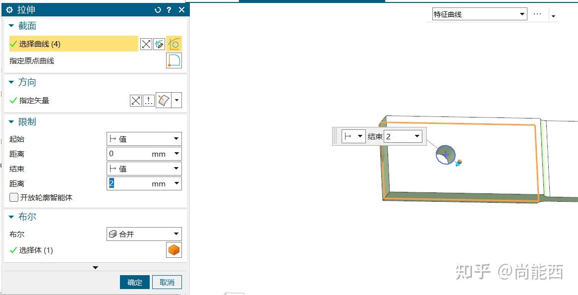Viewport: 578px width, 295px height.
Task: Open the sketch section tool to draw curves
Action: pyautogui.click(x=160, y=44)
